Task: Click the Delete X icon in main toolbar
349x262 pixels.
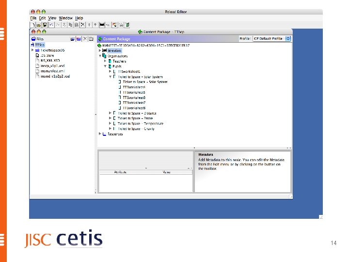Action: tap(82, 25)
